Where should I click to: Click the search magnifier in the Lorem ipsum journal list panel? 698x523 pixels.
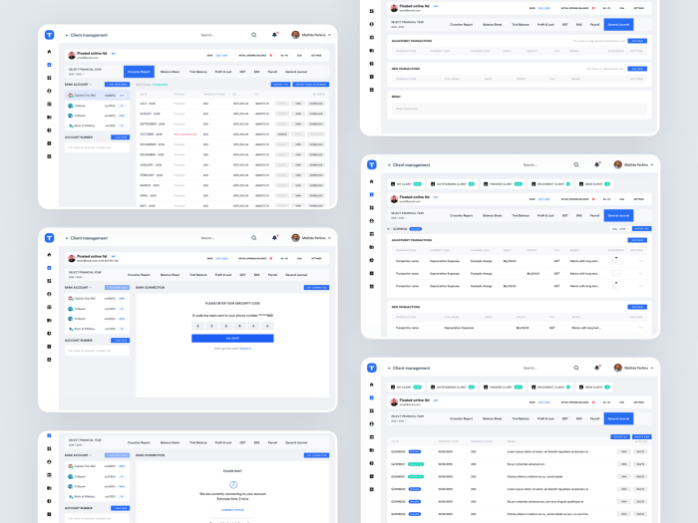(x=576, y=368)
